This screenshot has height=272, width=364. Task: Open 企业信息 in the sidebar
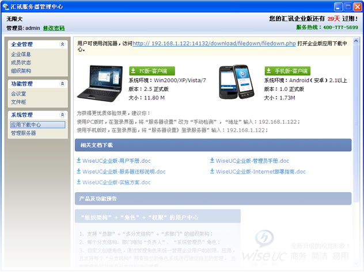pyautogui.click(x=21, y=54)
